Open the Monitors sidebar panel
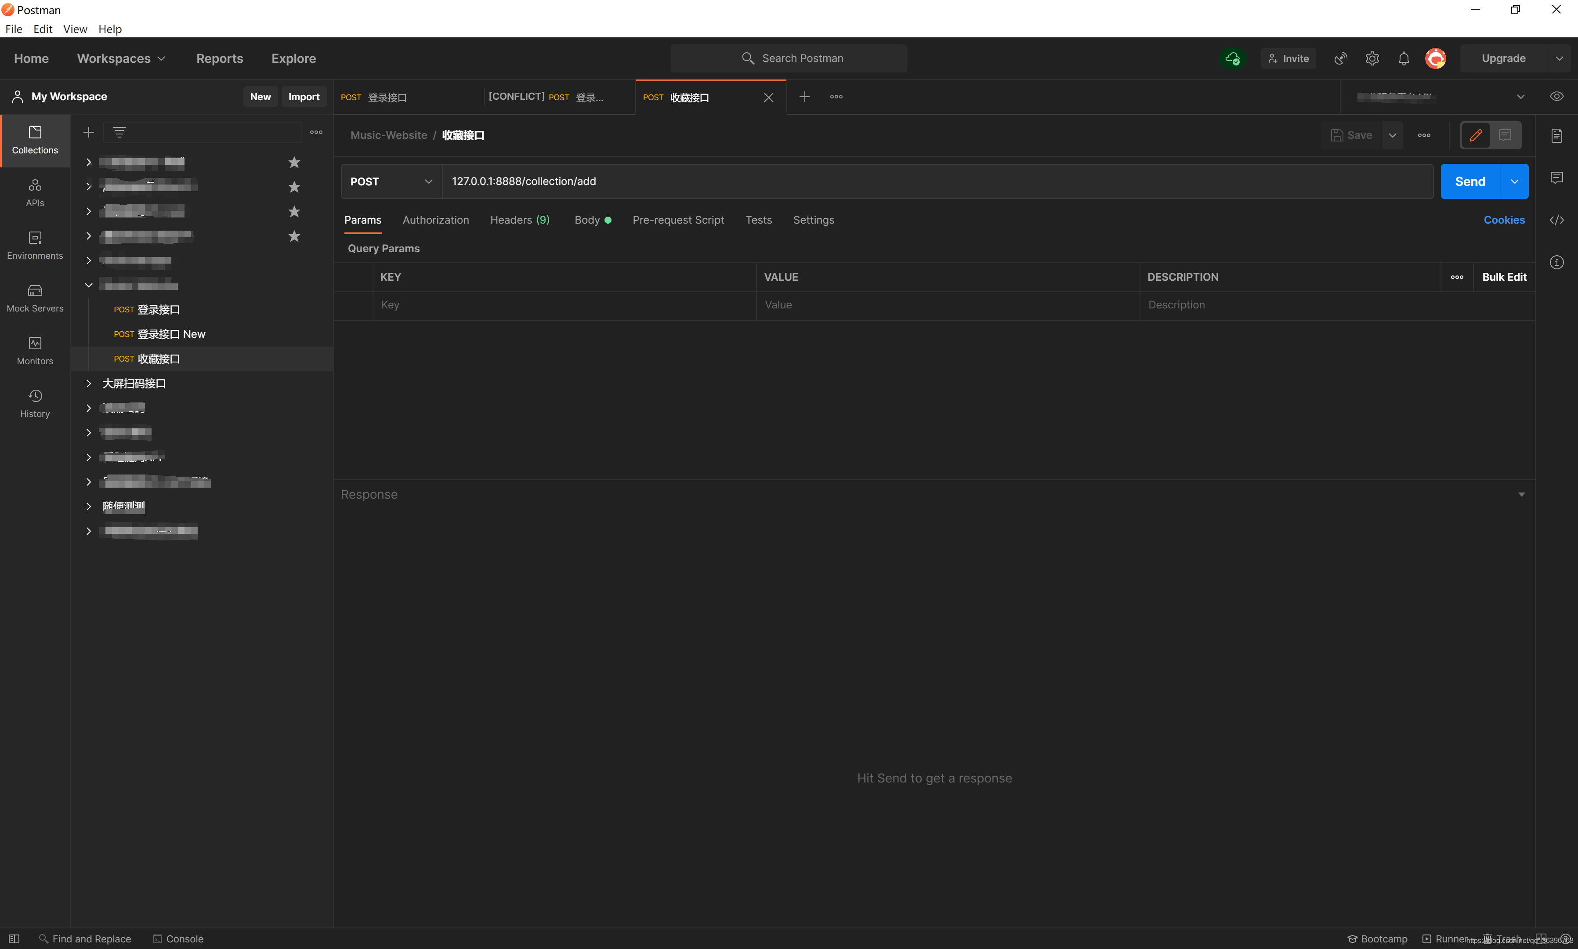 click(x=35, y=351)
